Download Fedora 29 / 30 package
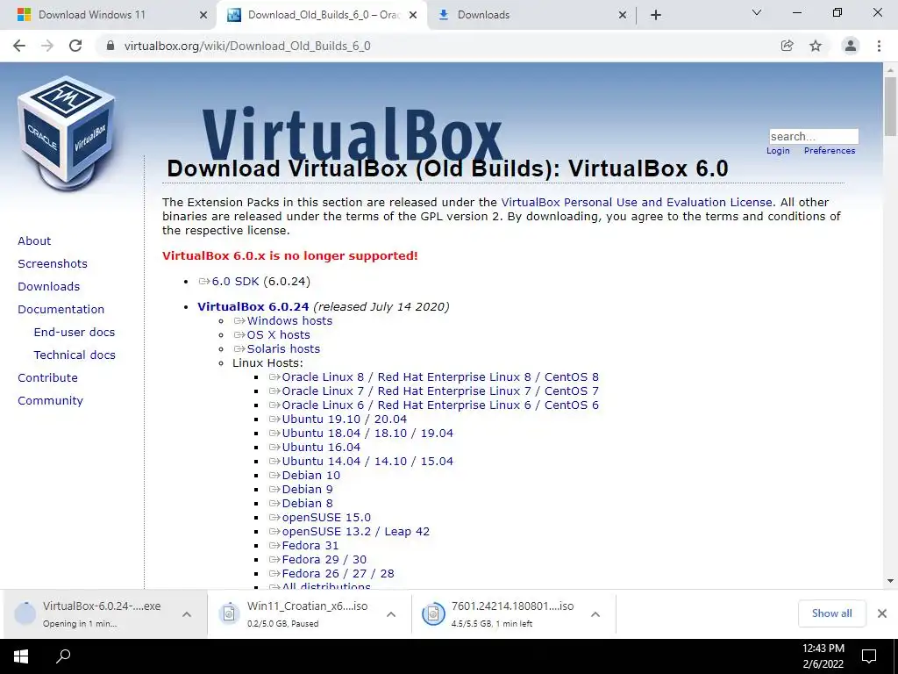The image size is (898, 674). pyautogui.click(x=317, y=559)
